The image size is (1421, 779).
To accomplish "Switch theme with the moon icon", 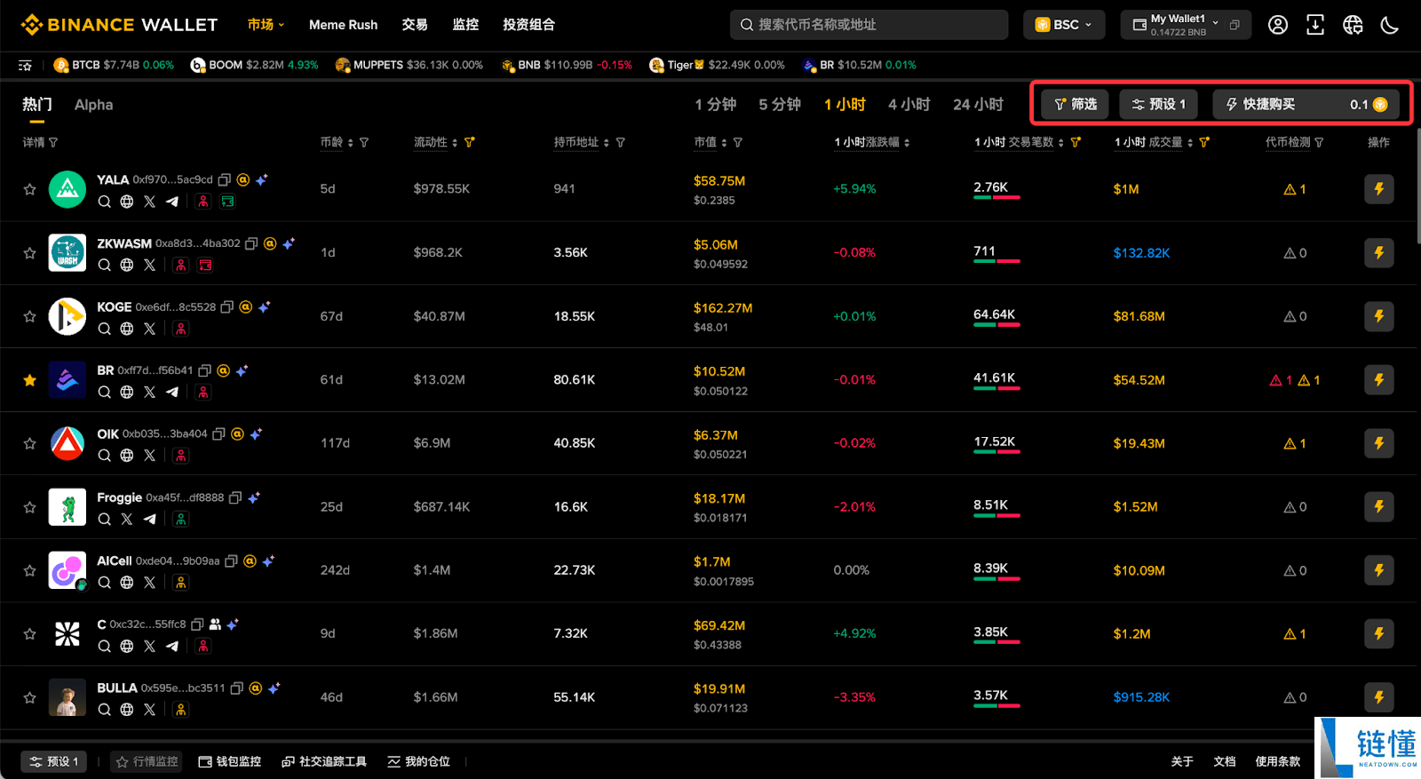I will pos(1389,25).
